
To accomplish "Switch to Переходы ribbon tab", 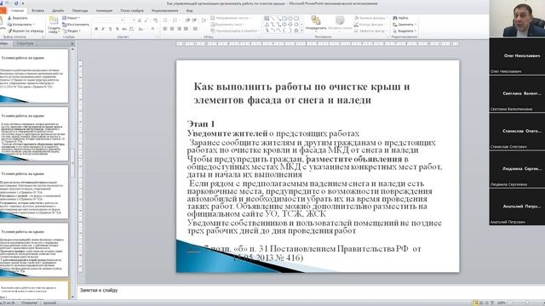I will coord(80,11).
